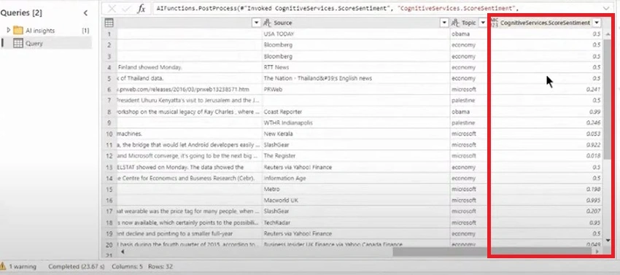
Task: Select row number 1 header
Action: pyautogui.click(x=109, y=34)
